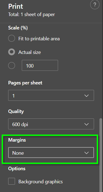Viewport: 103px width, 192px height.
Task: Click the Print title heading
Action: pyautogui.click(x=16, y=6)
